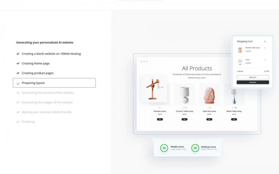Select the Ceramic Table Lamp image
Screen dimensions: 279x174
point(185,95)
